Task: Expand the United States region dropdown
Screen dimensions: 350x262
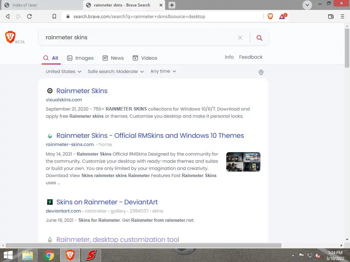Action: point(64,72)
